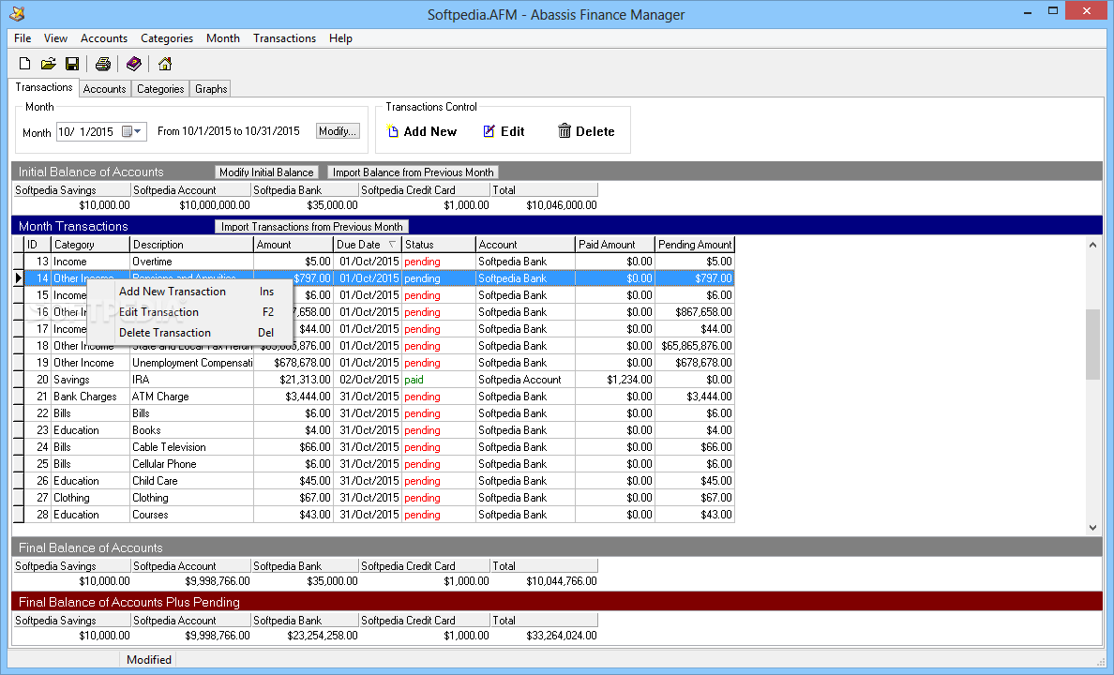Click the $33,264,024.00 total plus pending value
Image resolution: width=1114 pixels, height=675 pixels.
(x=562, y=636)
